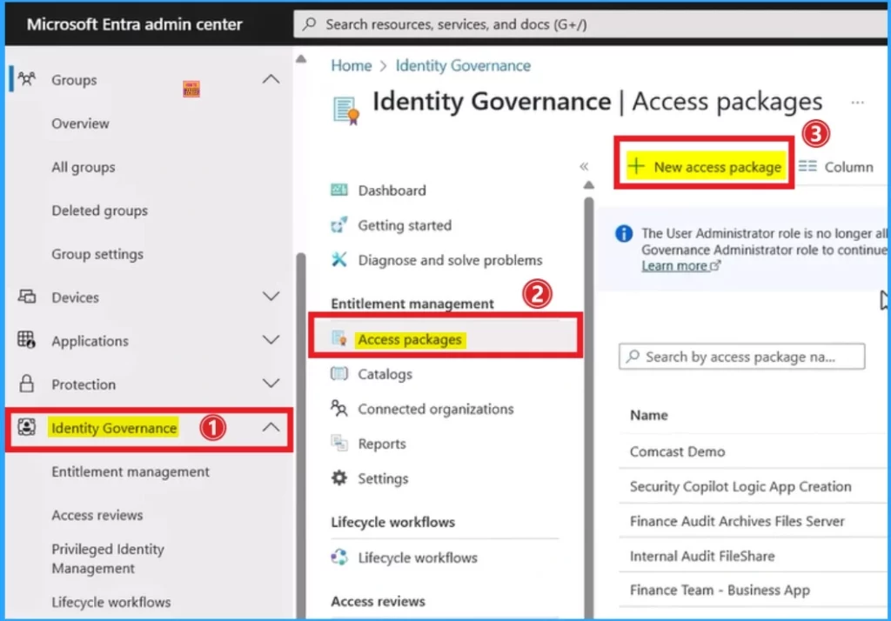Click Microsoft Entra admin center title
The image size is (891, 621).
pos(135,23)
